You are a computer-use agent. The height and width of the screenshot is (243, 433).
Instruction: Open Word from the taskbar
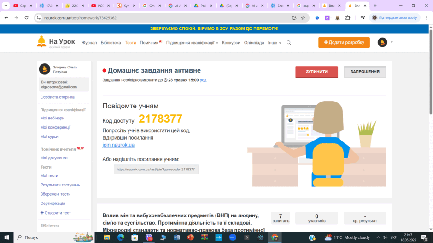coord(177,237)
